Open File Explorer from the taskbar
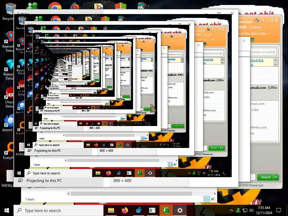This screenshot has width=288, height=216. click(111, 210)
